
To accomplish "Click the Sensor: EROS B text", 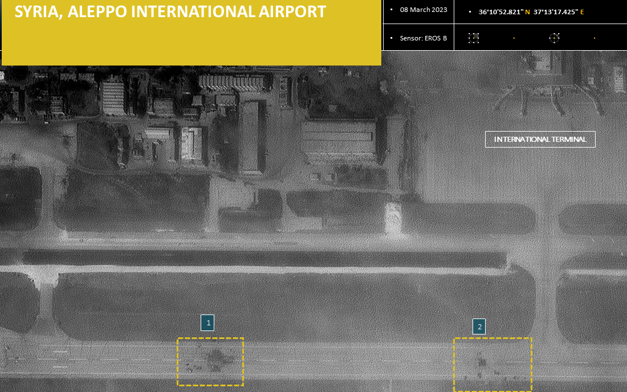I will (423, 38).
